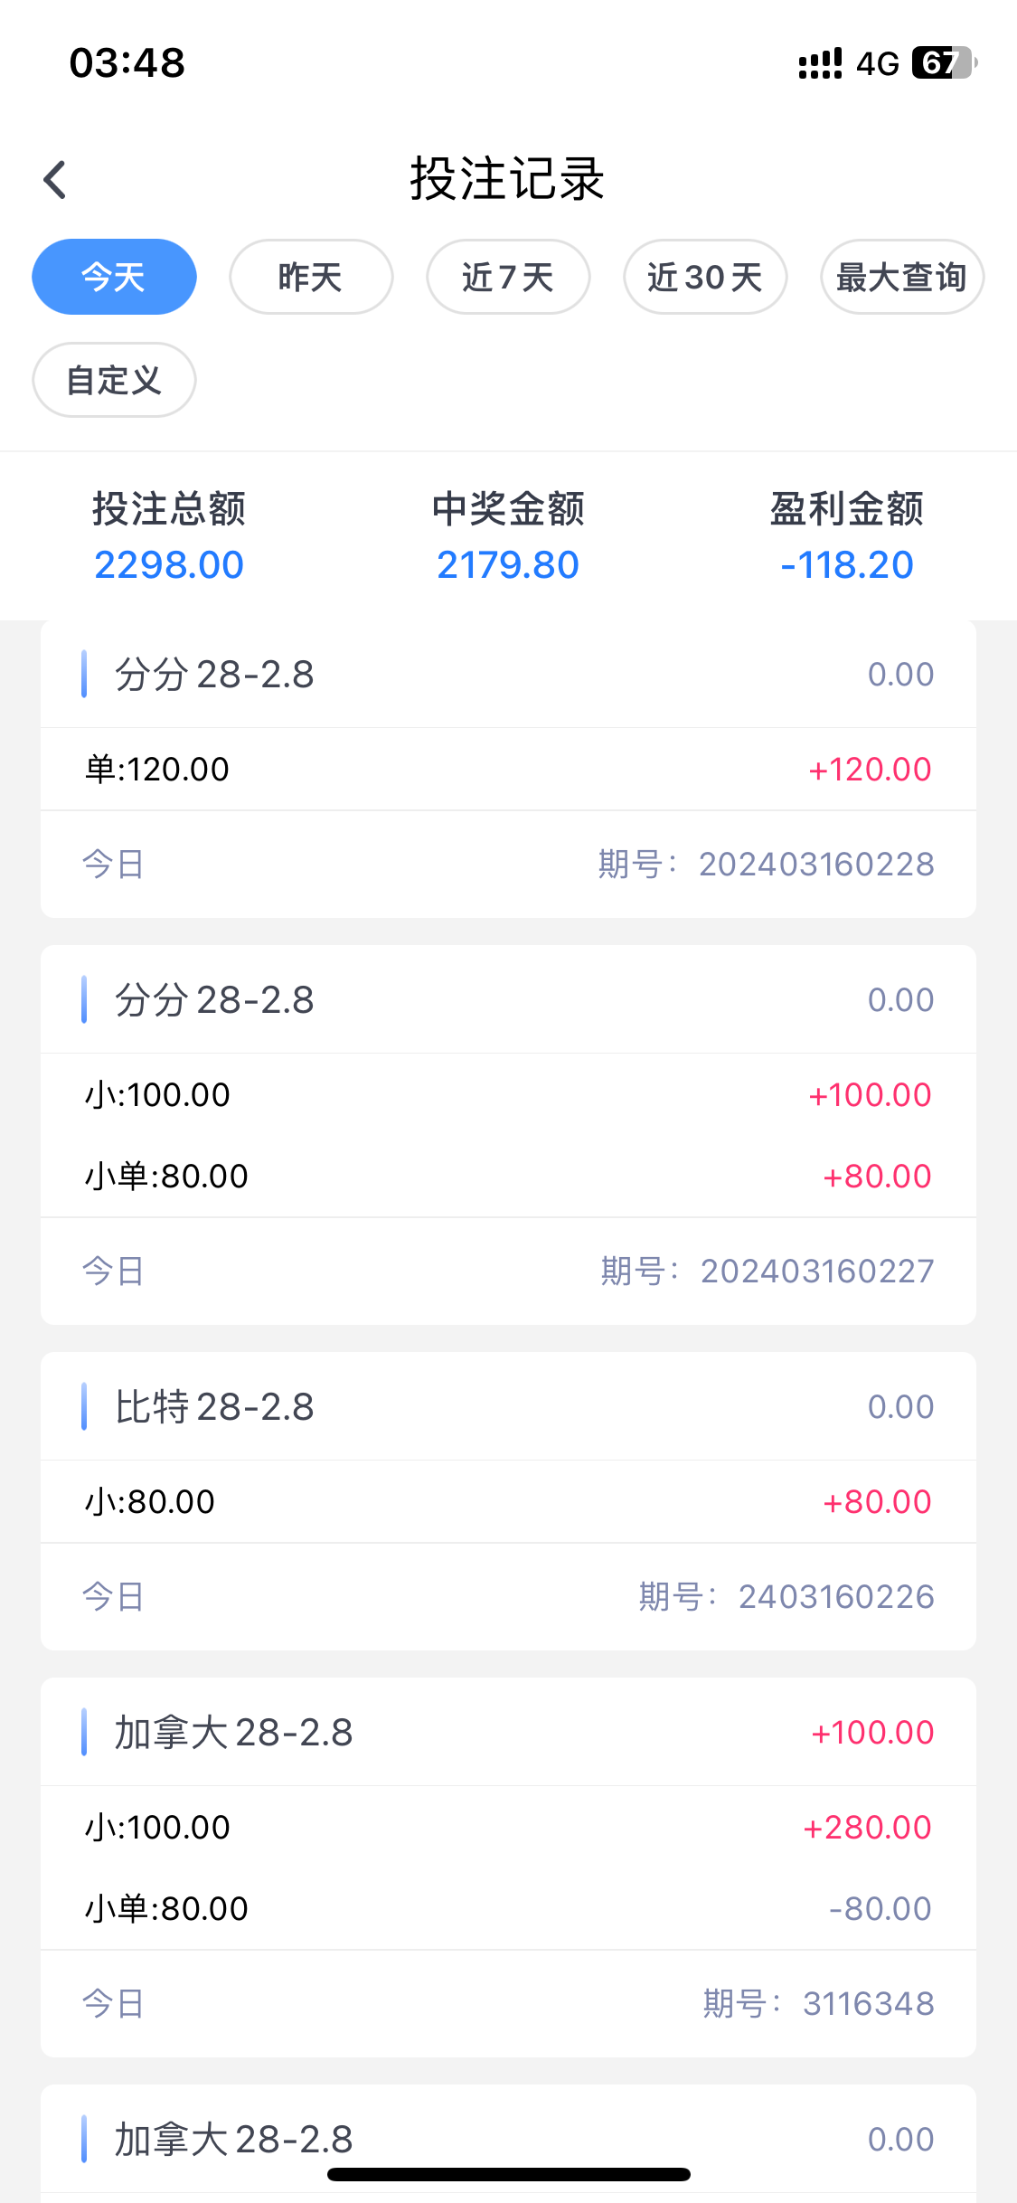Tap the 中奖金额 value 2179.80

[508, 565]
